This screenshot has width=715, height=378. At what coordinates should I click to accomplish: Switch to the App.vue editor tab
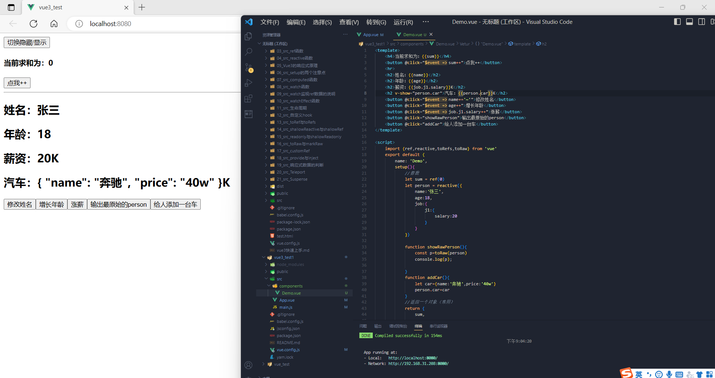tap(370, 35)
